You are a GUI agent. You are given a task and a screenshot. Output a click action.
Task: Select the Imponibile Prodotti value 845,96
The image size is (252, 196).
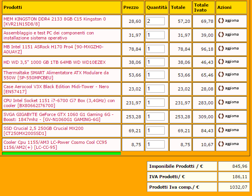point(240,166)
